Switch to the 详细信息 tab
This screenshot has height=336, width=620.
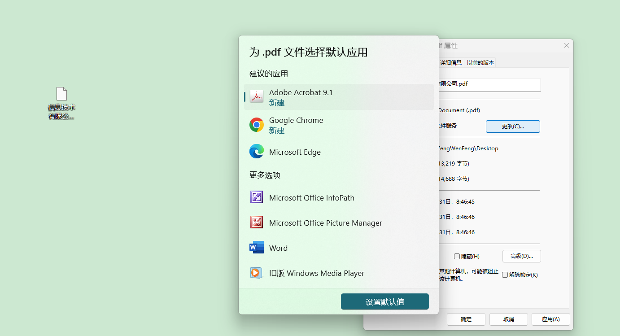pyautogui.click(x=451, y=63)
